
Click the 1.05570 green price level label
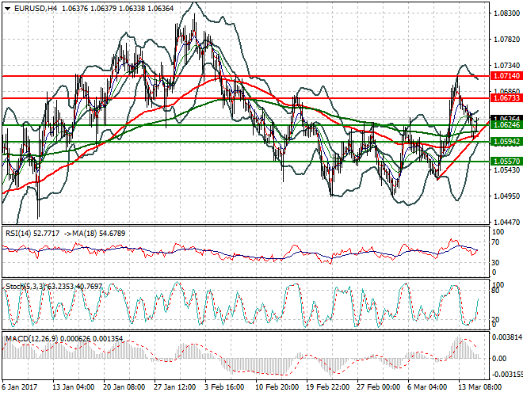pos(506,162)
